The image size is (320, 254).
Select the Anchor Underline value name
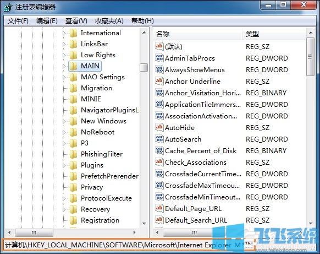[x=192, y=82]
